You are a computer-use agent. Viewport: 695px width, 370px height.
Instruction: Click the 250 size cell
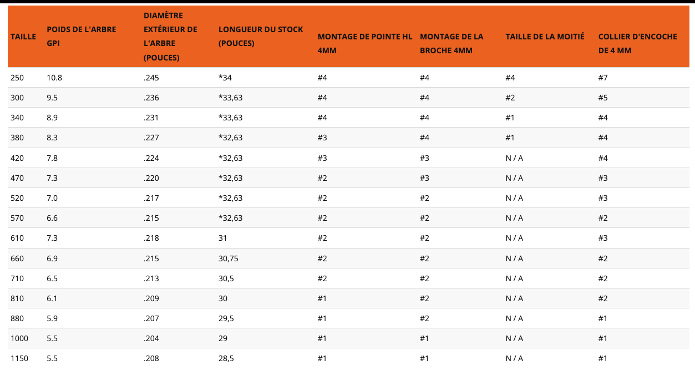pos(17,78)
